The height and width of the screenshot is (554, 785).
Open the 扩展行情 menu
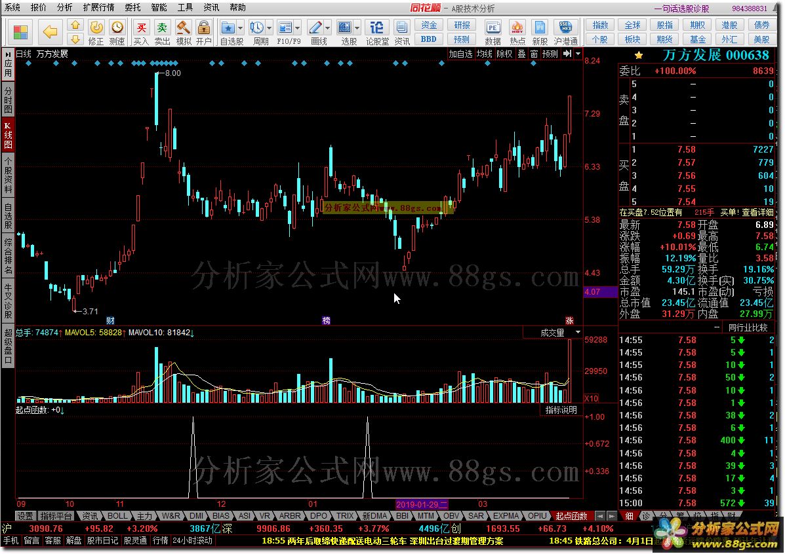pos(98,7)
